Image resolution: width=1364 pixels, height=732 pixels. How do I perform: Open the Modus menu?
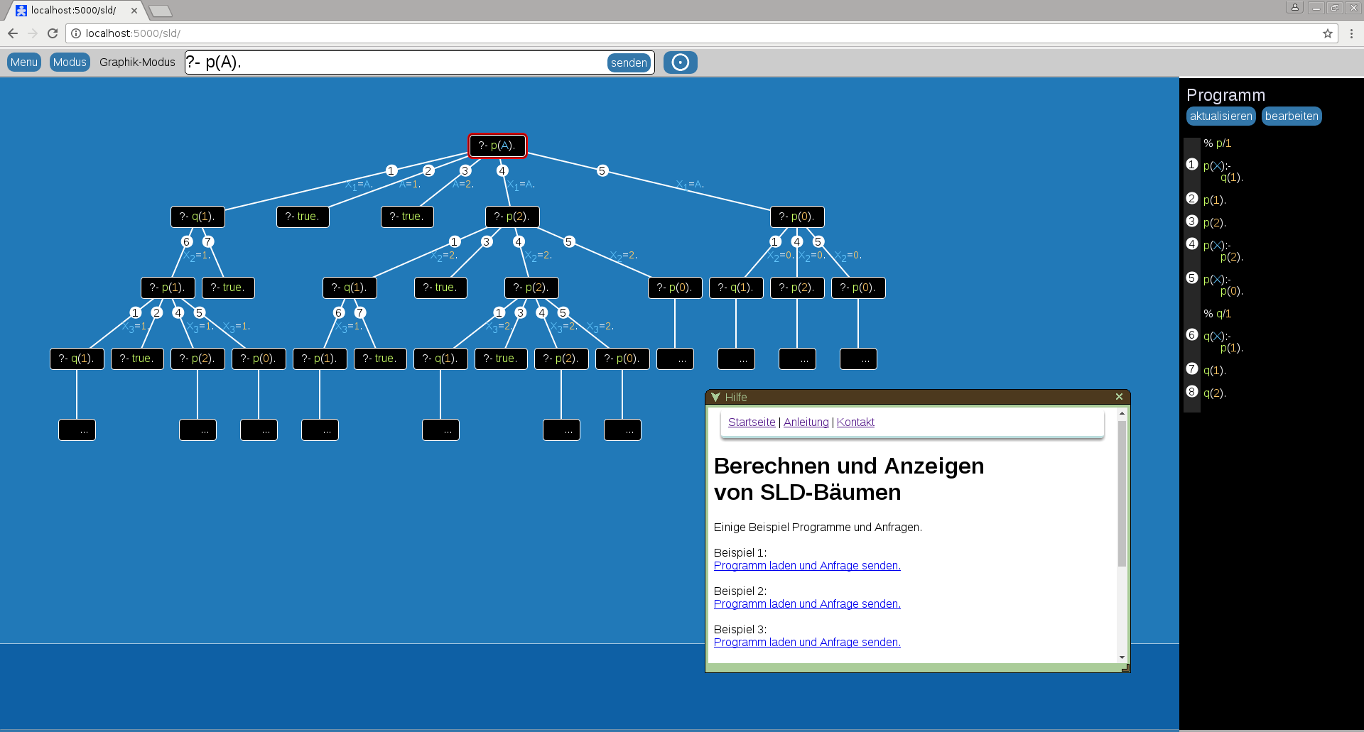[70, 62]
